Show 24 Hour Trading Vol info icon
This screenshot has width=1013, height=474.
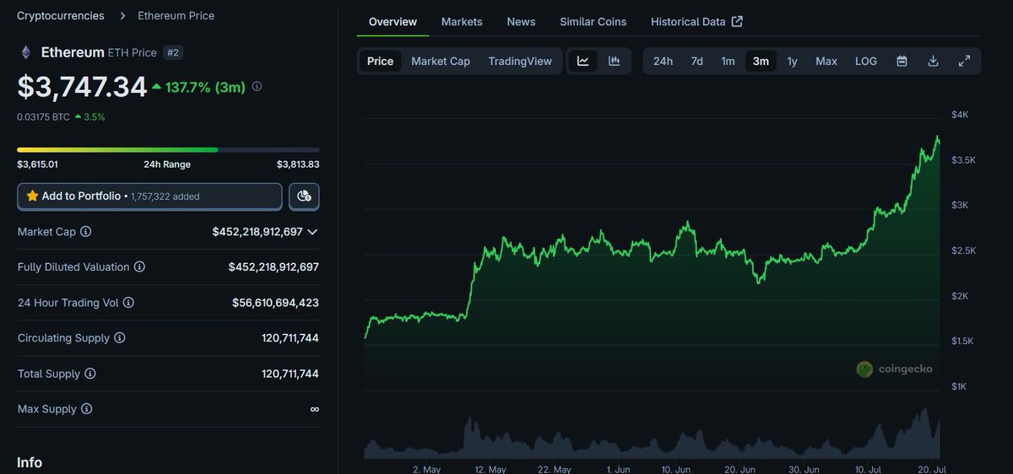tap(128, 302)
